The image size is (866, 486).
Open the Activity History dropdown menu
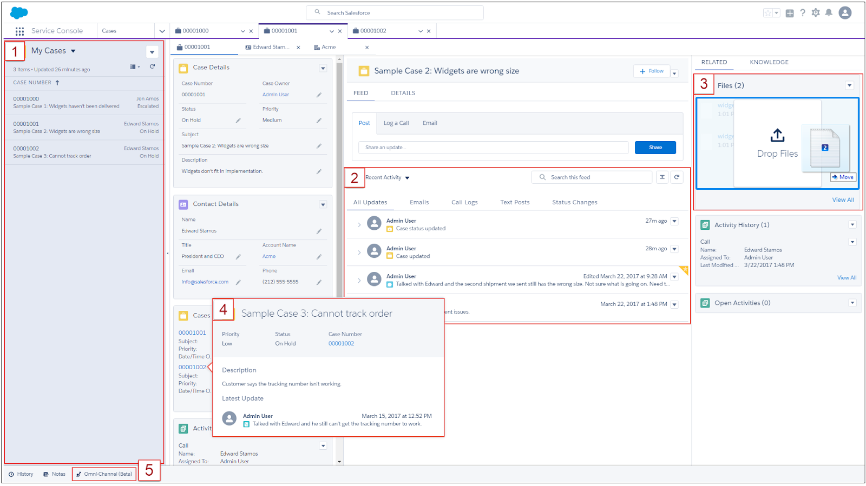852,225
